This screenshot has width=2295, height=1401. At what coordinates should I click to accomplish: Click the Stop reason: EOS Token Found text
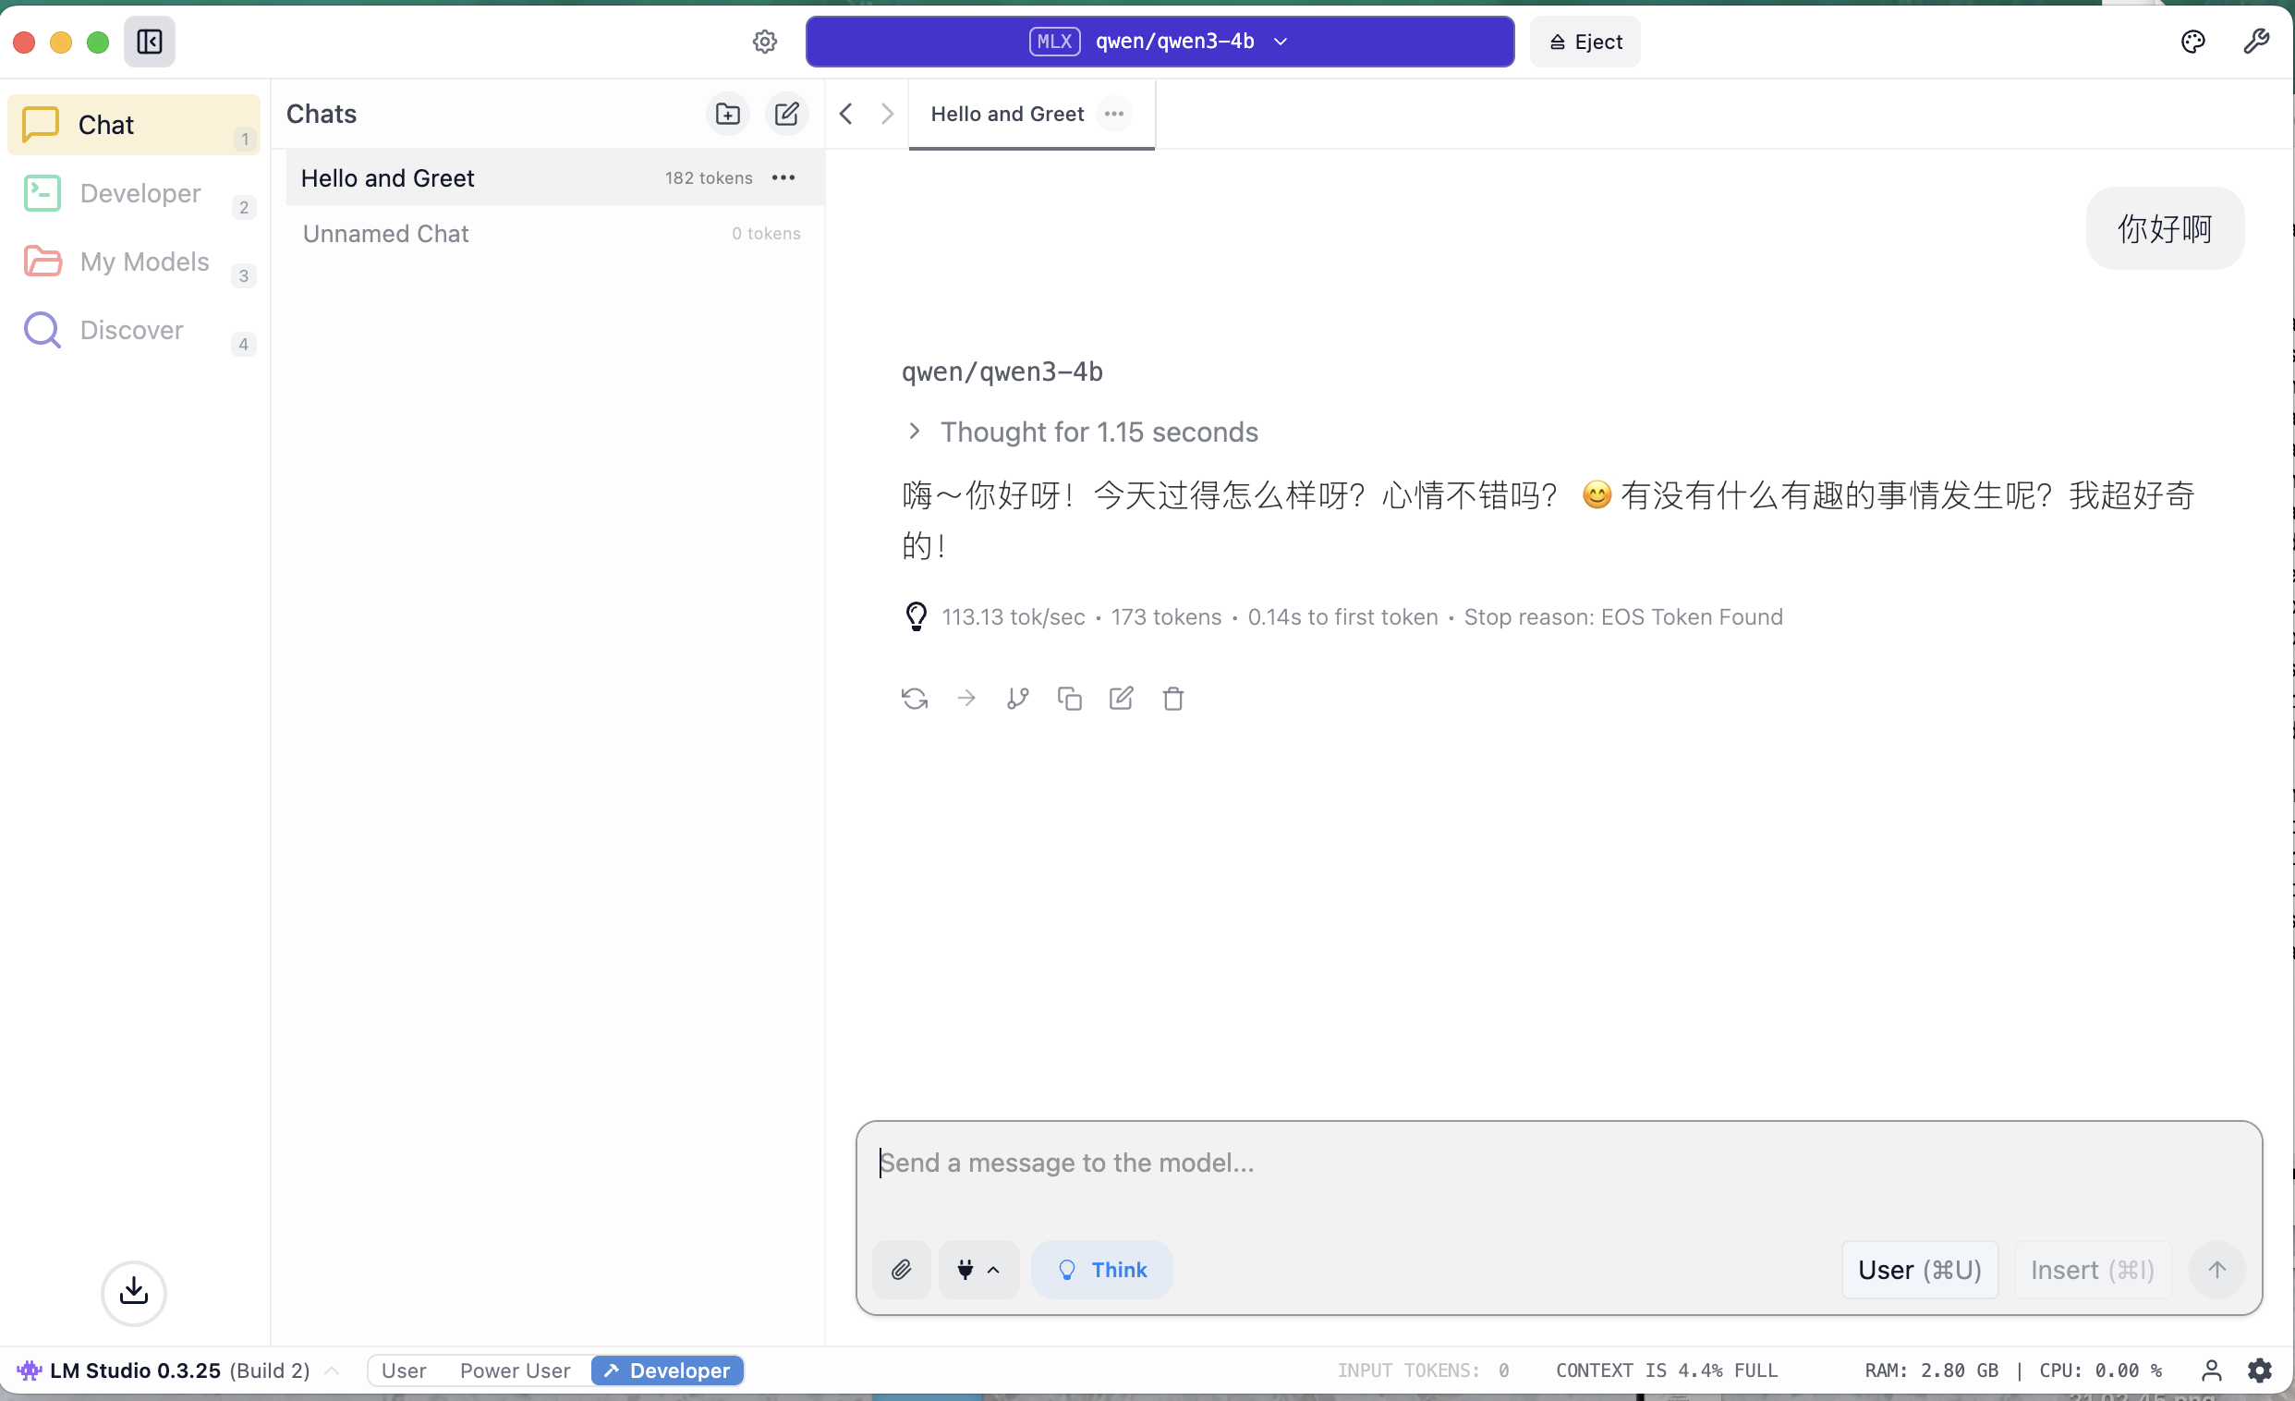[x=1622, y=616]
